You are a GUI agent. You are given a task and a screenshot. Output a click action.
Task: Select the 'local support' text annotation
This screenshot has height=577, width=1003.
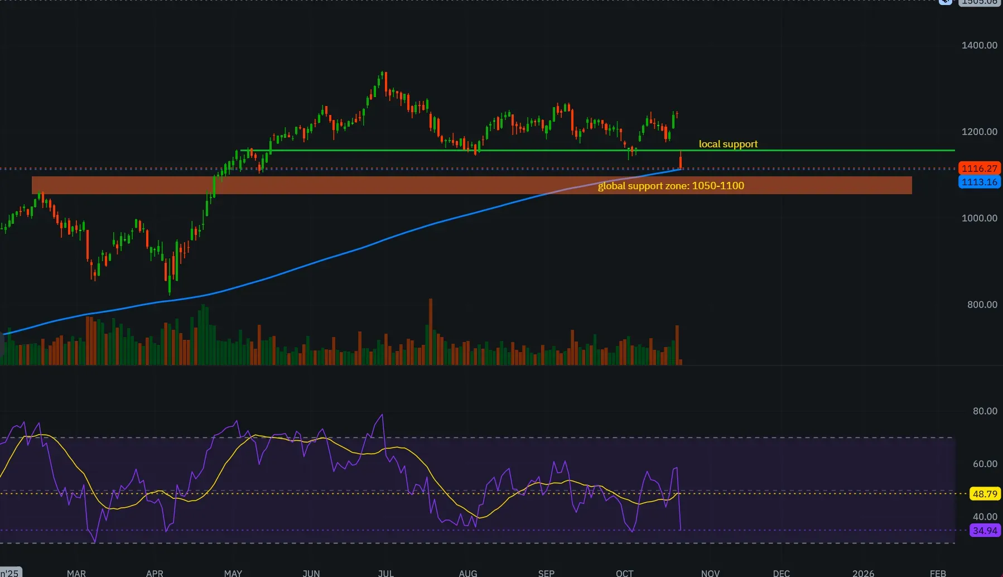(x=728, y=144)
